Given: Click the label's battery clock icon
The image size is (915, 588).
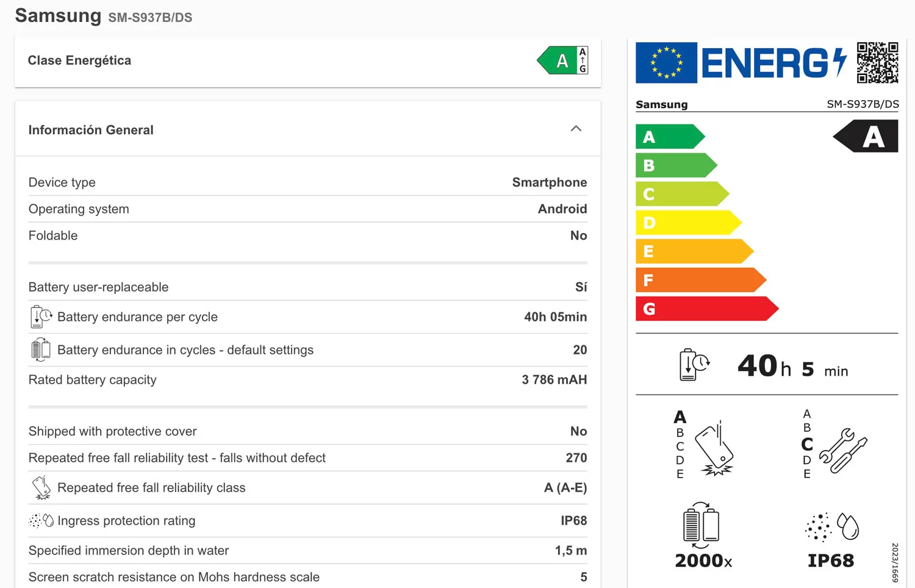Looking at the screenshot, I should click(x=694, y=365).
